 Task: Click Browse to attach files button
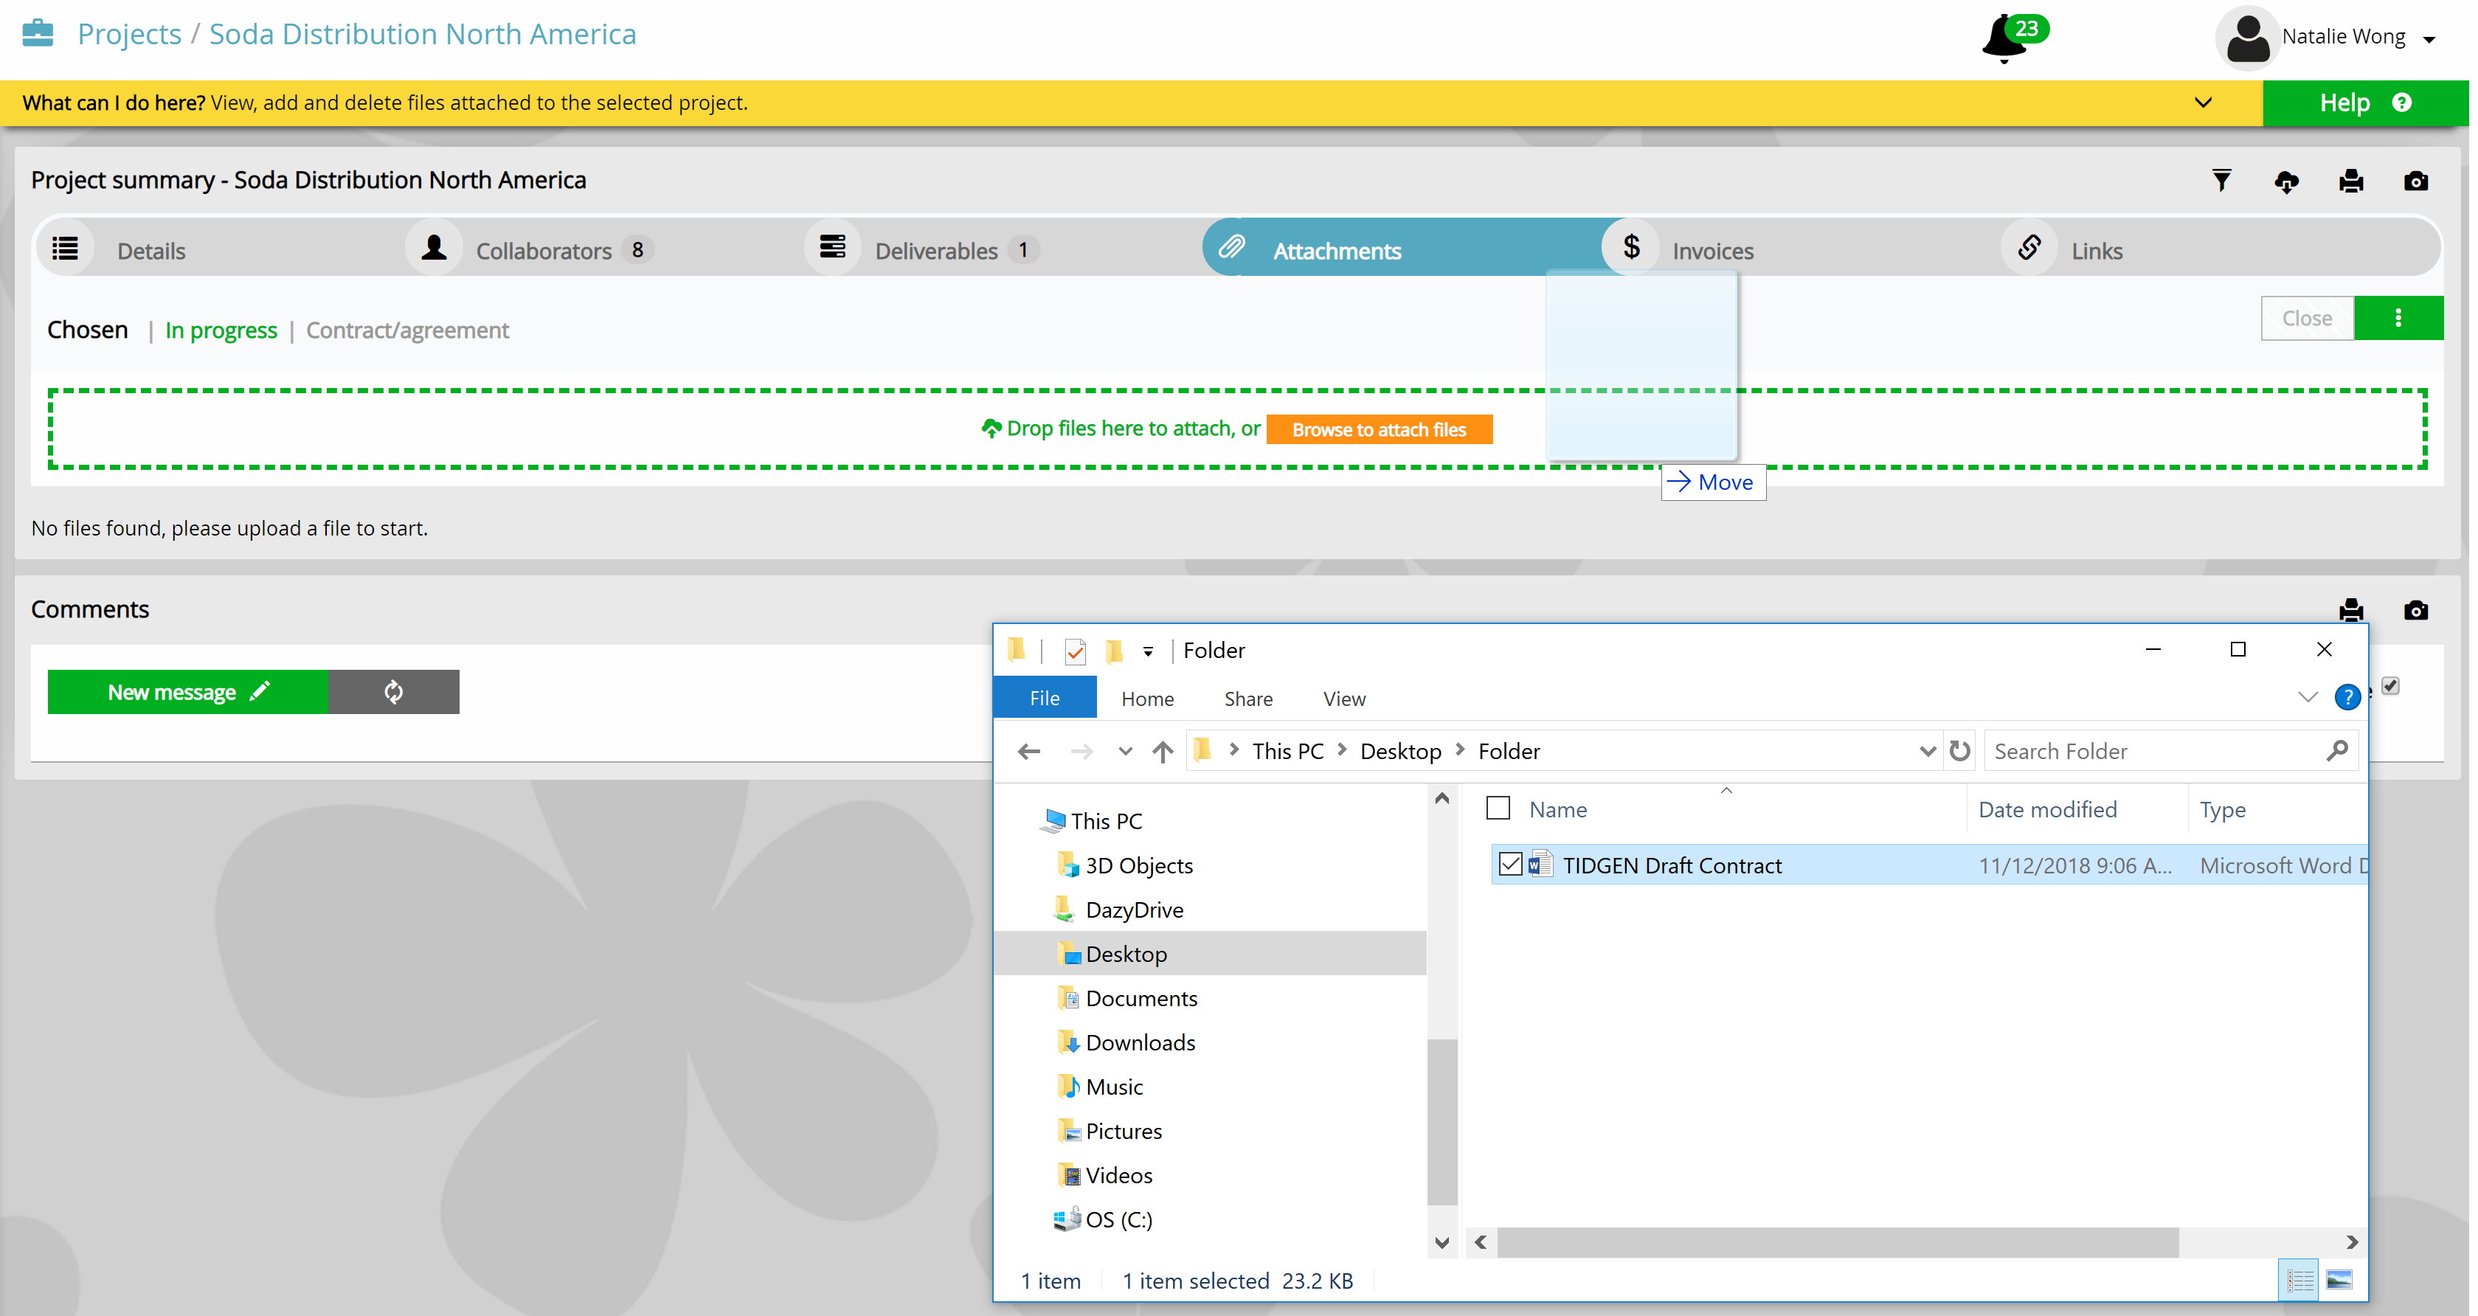(1379, 429)
